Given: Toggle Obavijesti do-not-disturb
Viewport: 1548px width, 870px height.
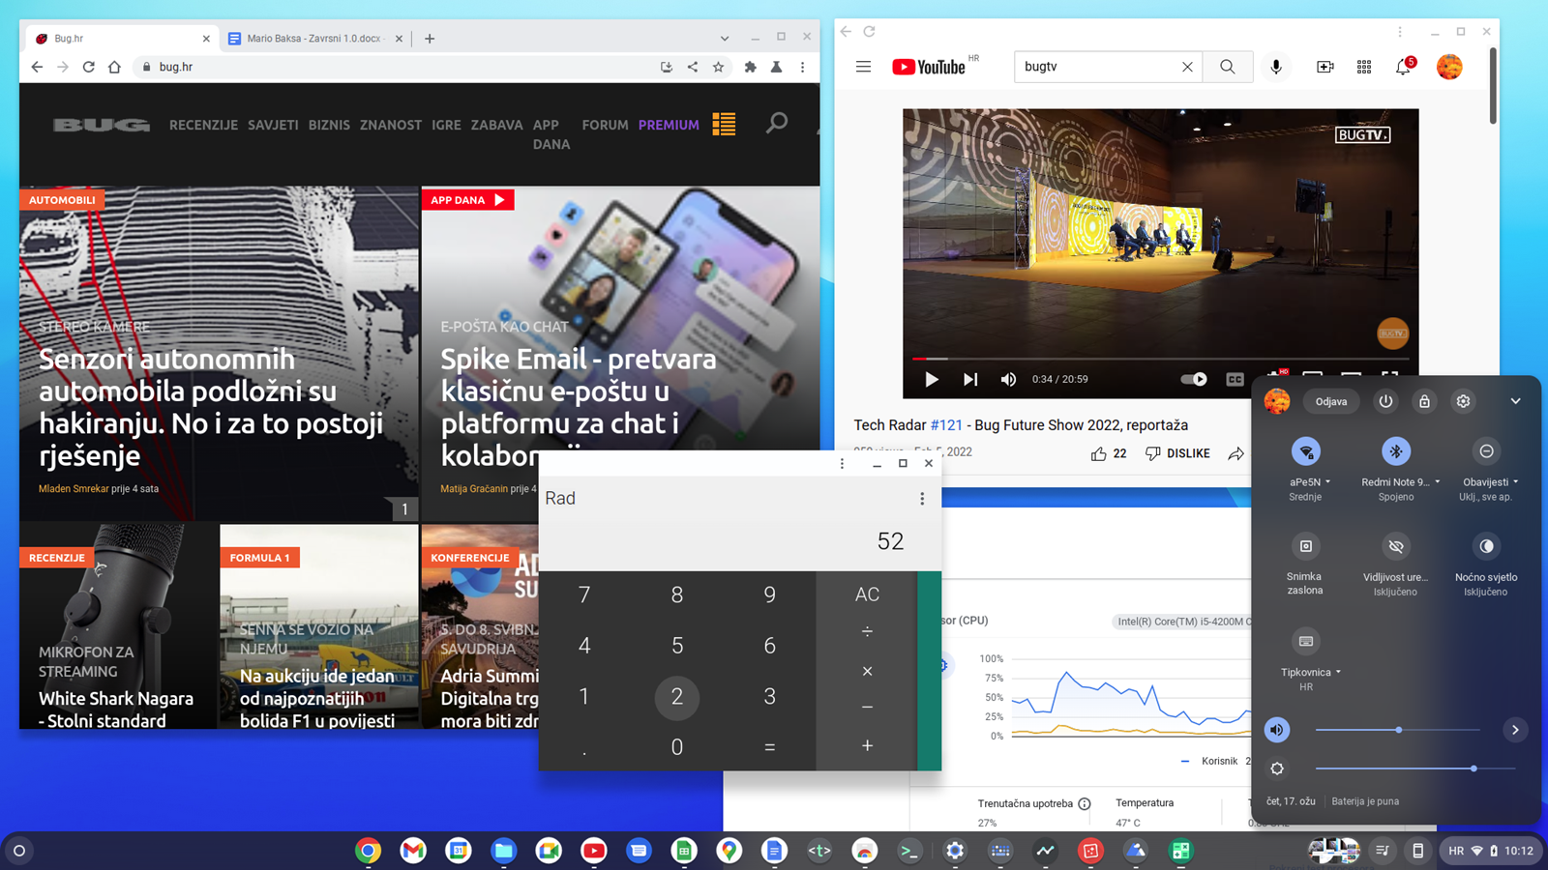Looking at the screenshot, I should point(1486,451).
